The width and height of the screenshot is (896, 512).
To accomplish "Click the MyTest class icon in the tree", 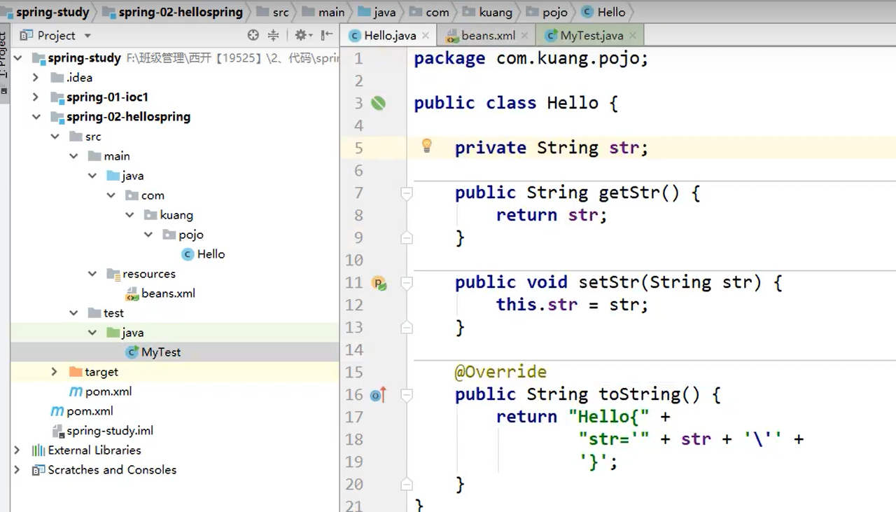I will (132, 352).
